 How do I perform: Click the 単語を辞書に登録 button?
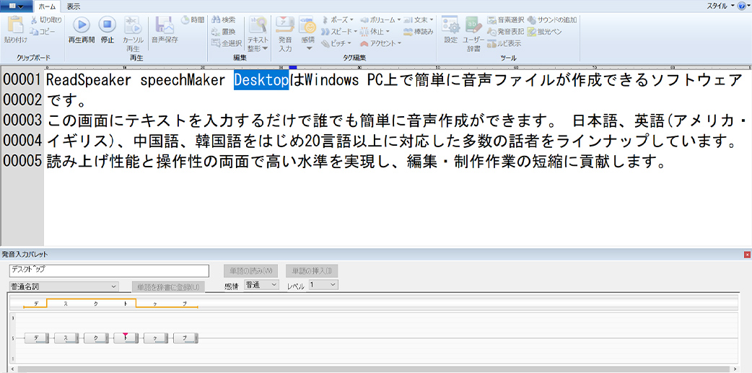[168, 287]
